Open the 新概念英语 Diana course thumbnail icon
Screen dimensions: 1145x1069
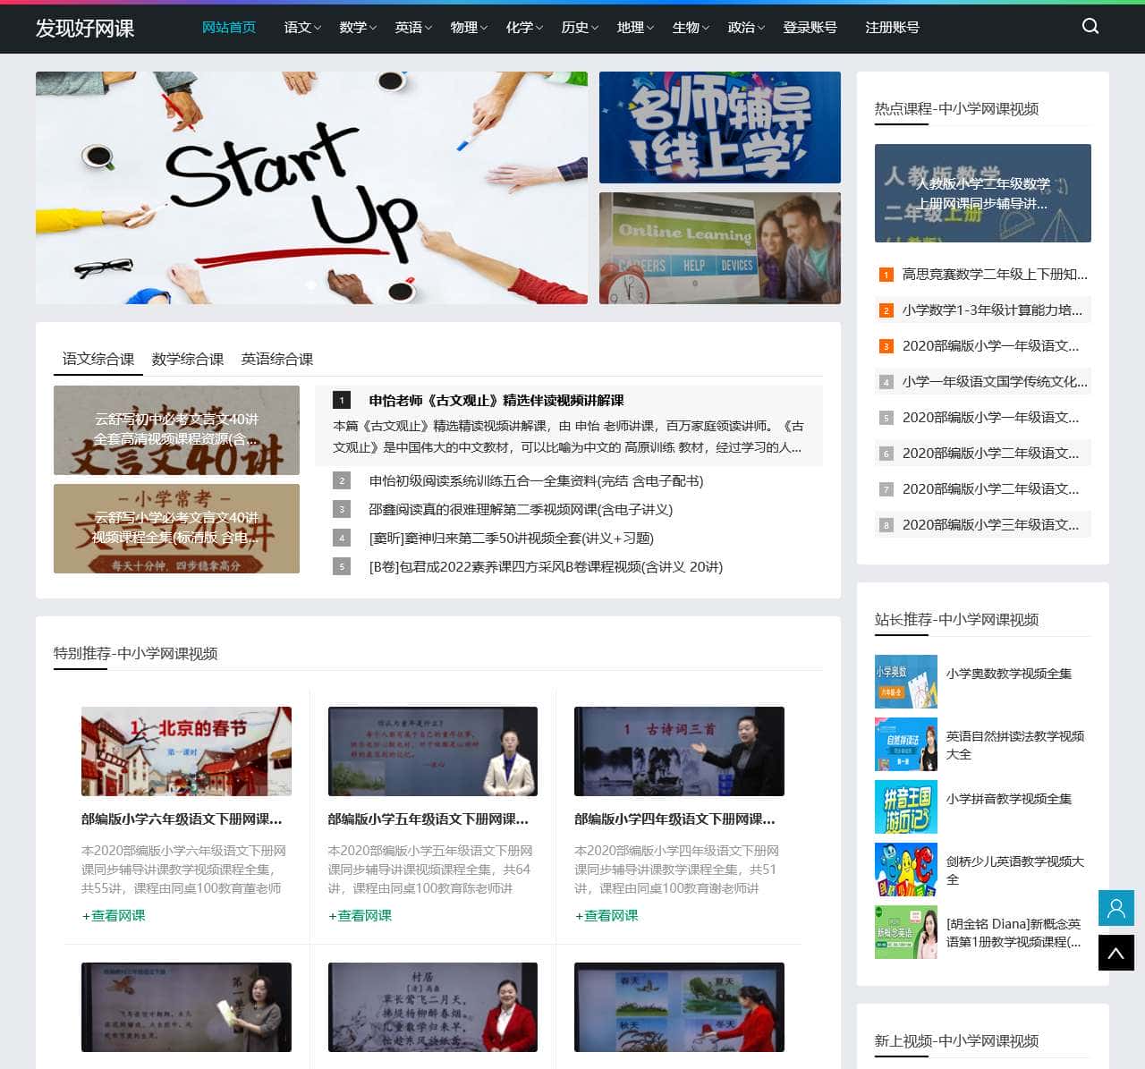(905, 932)
